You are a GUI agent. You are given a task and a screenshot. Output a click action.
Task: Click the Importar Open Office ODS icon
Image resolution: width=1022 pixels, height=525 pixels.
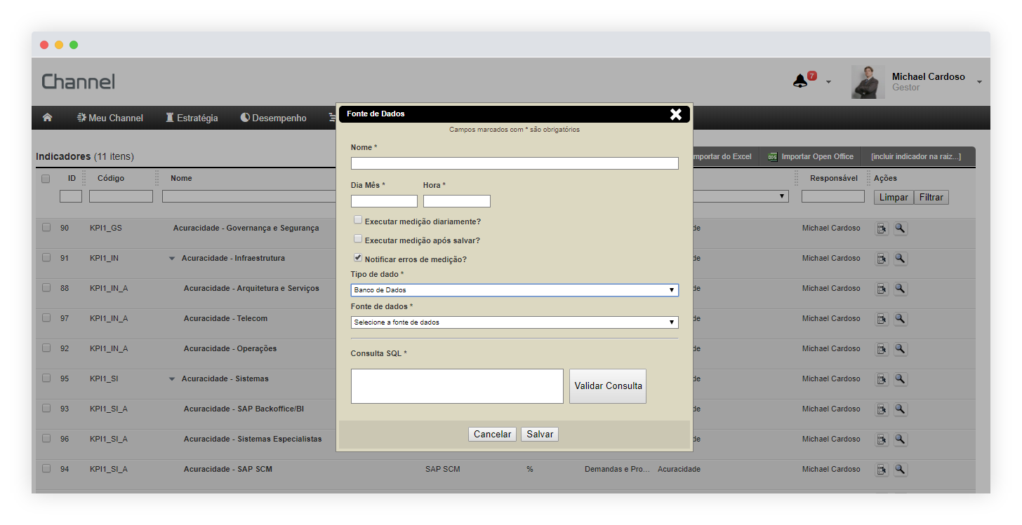coord(773,157)
